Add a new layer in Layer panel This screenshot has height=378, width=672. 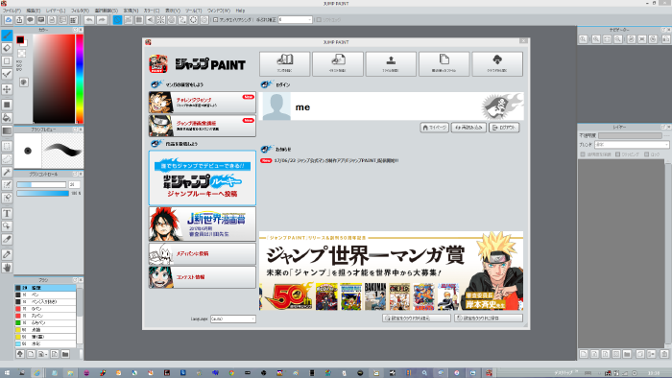pos(584,354)
